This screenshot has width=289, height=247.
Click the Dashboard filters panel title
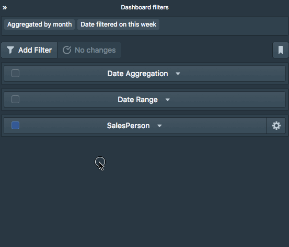pyautogui.click(x=145, y=7)
